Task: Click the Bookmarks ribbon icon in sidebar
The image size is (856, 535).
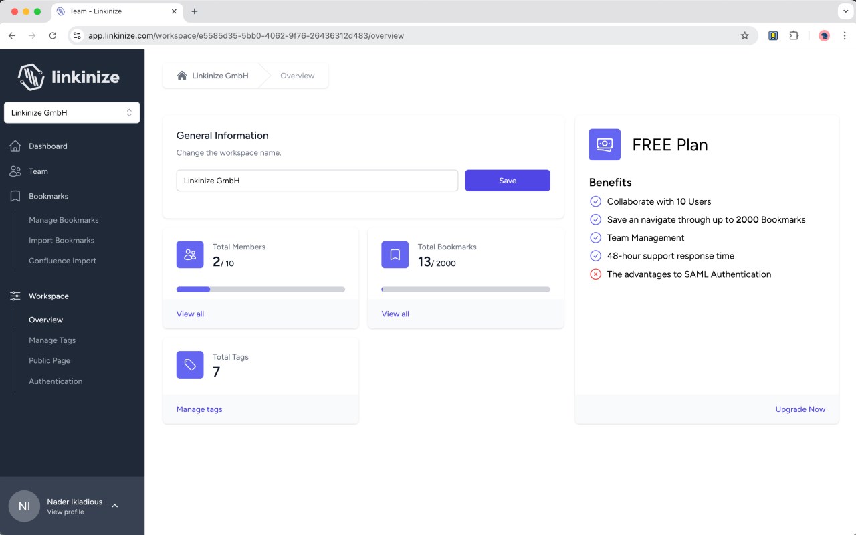Action: coord(15,196)
